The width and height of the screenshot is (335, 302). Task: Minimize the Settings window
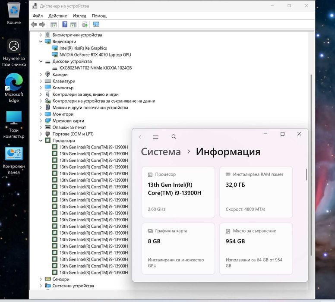coord(265,134)
